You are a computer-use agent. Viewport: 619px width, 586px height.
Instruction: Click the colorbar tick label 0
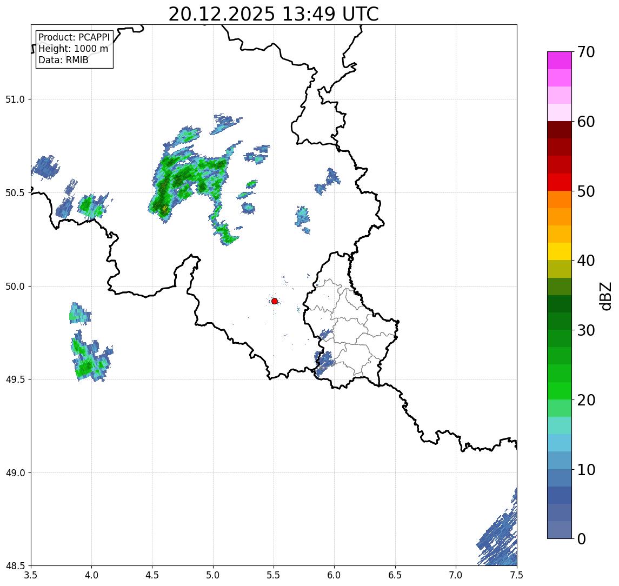pos(582,538)
